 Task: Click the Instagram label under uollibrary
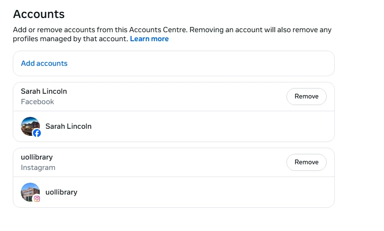38,168
